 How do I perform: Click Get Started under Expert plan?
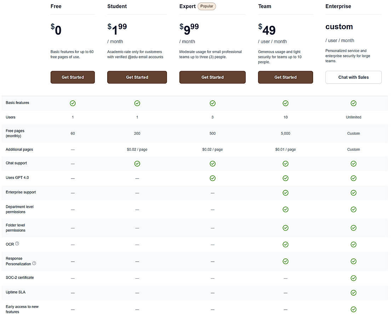pyautogui.click(x=213, y=77)
